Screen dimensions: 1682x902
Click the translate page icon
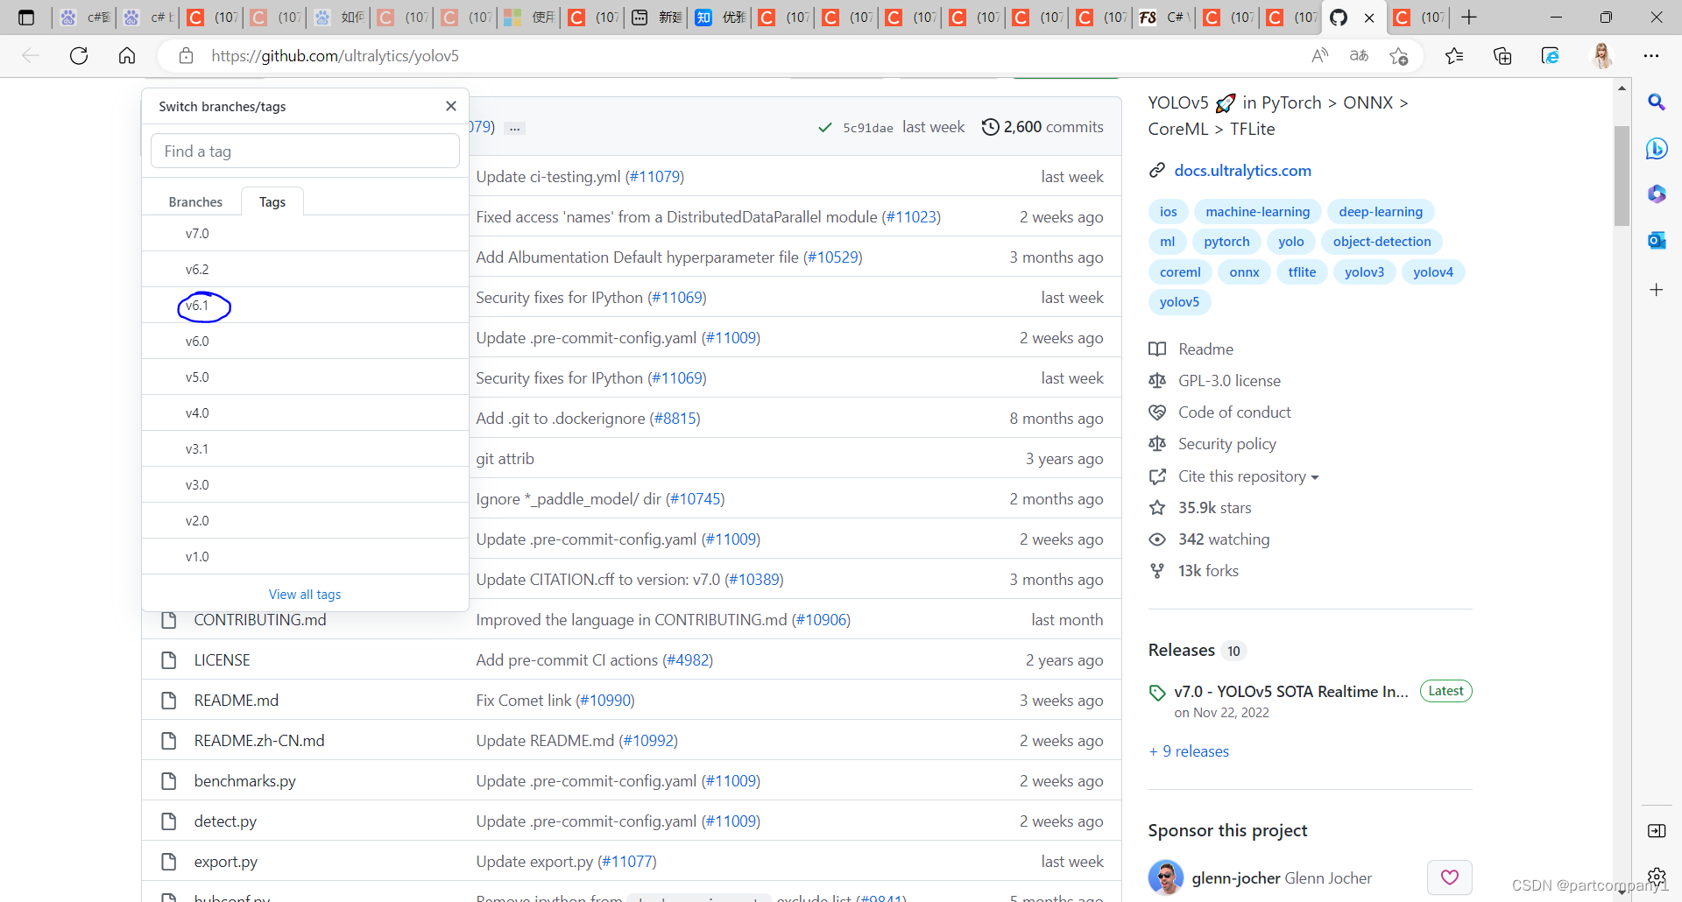[x=1359, y=56]
